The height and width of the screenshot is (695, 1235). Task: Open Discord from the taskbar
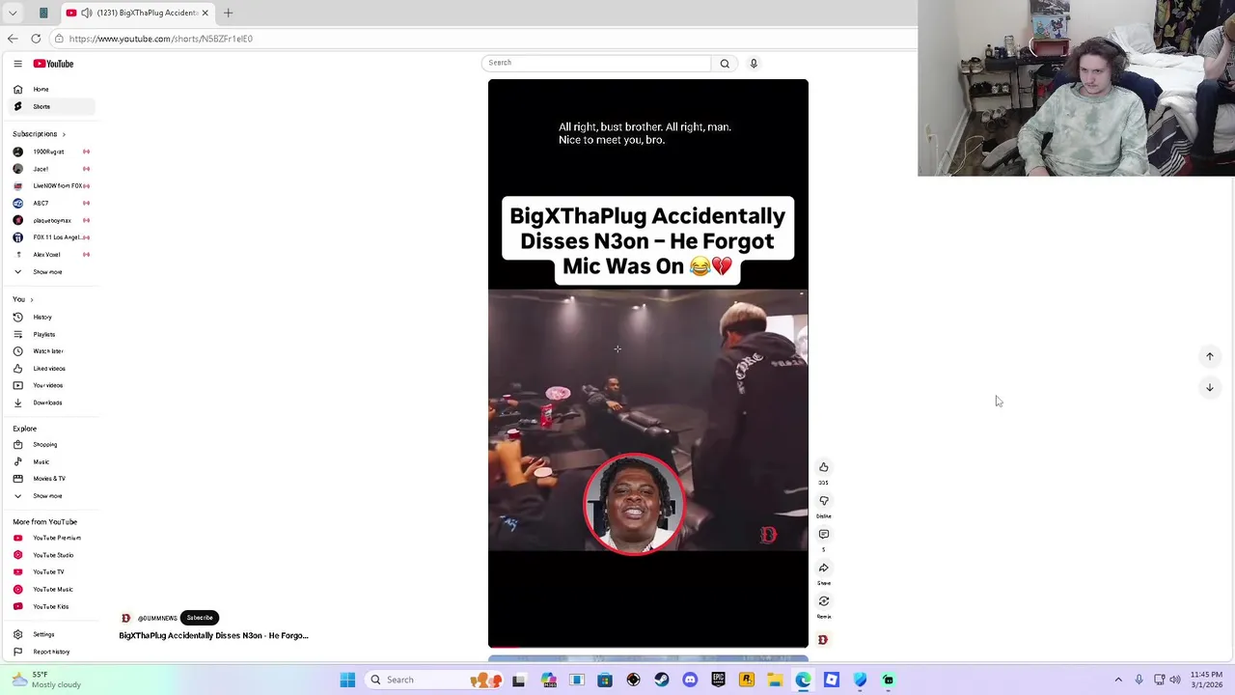690,680
